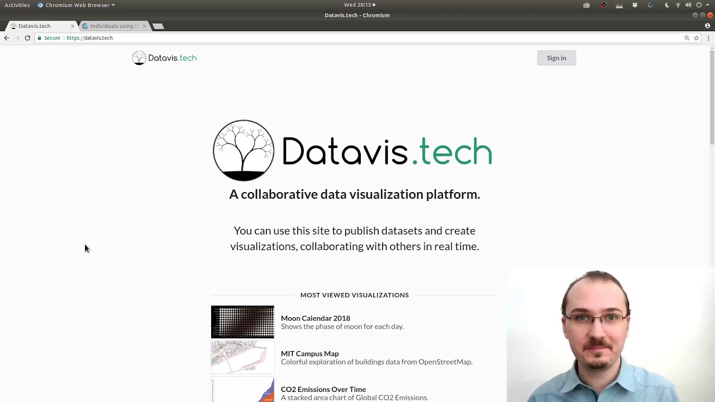Screen dimensions: 715x402
Task: Click 'Colorful exploration of buildings data' description
Action: (x=376, y=362)
